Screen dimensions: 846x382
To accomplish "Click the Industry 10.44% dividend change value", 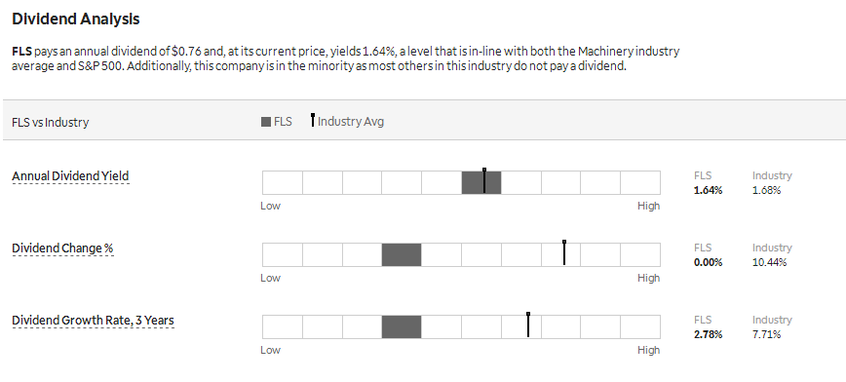I will 769,263.
